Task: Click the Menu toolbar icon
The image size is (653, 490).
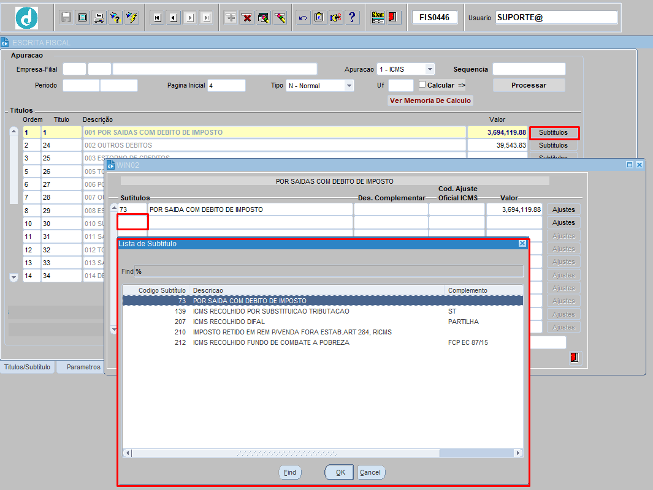Action: tap(378, 18)
